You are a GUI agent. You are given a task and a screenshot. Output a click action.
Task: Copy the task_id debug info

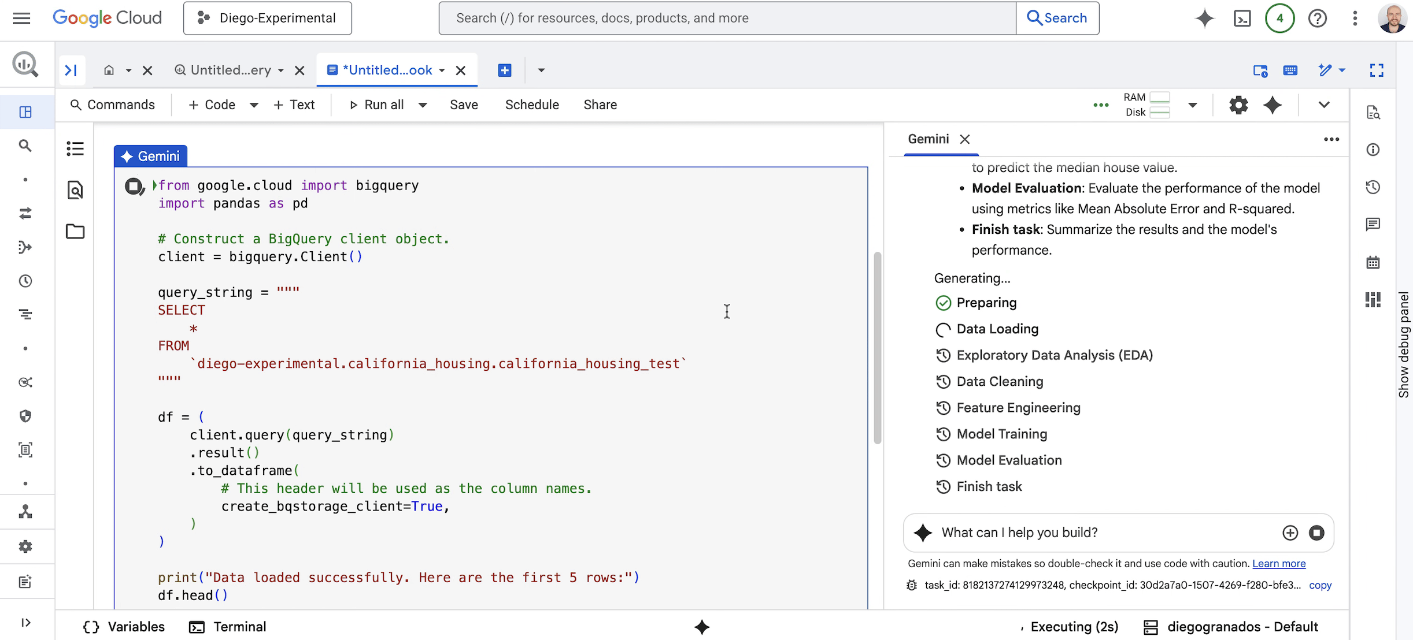coord(1320,585)
